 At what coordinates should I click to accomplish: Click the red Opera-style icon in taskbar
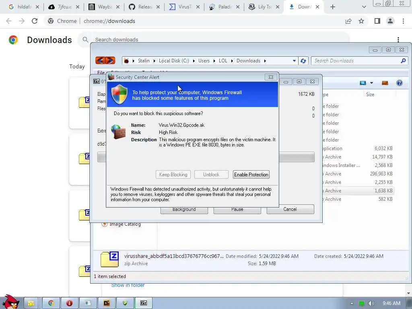point(69,303)
